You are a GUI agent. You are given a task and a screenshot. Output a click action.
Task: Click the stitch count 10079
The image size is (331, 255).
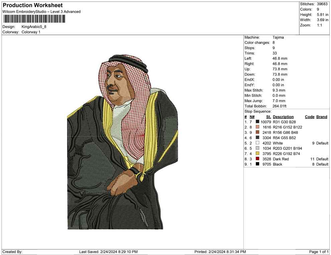[x=265, y=122]
